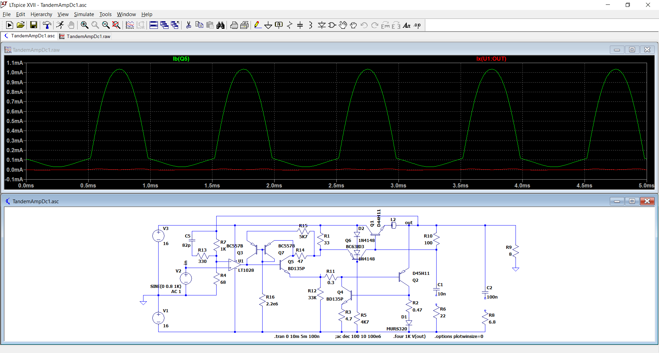
Task: Click the Halt simulation hand icon
Action: tap(71, 25)
